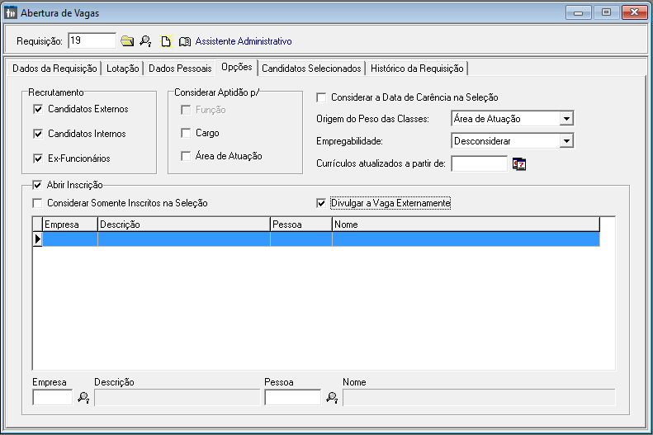The width and height of the screenshot is (653, 435).
Task: Expand Origem do Peso das Classes dropdown
Action: tap(565, 119)
